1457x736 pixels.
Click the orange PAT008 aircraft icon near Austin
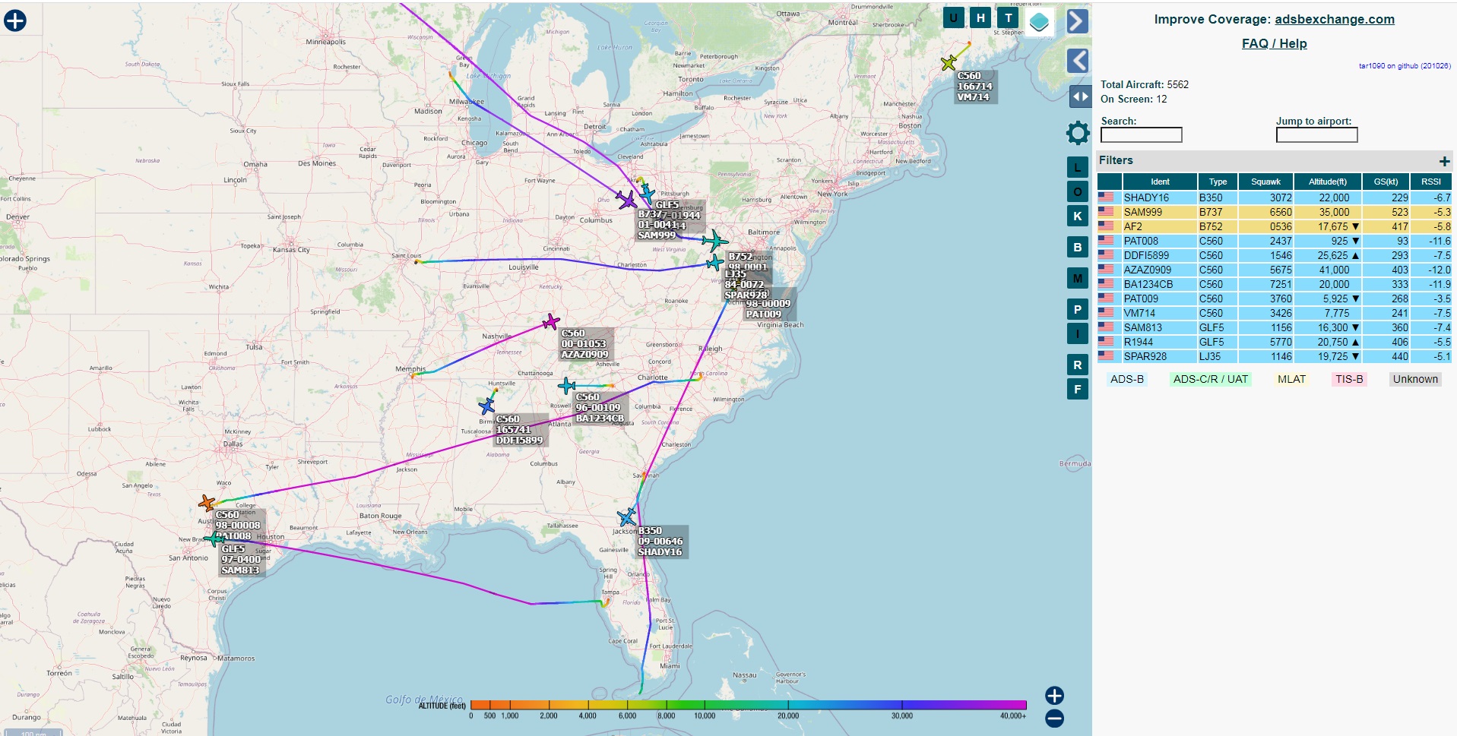207,503
